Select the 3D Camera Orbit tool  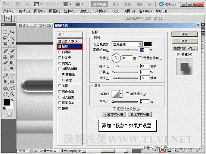point(12,88)
